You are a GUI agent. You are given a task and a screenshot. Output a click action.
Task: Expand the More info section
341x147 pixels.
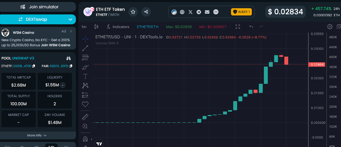coord(37,135)
